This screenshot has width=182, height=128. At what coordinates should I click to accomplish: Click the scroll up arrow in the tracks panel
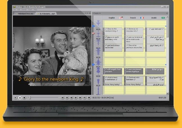click(167, 17)
